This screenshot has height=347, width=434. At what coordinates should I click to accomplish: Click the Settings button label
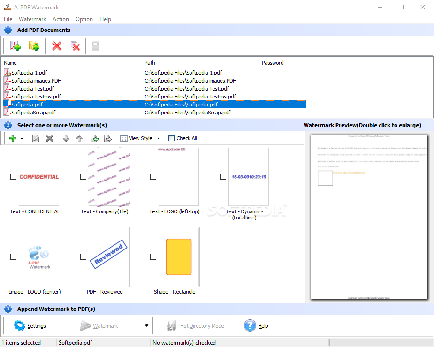(x=37, y=326)
